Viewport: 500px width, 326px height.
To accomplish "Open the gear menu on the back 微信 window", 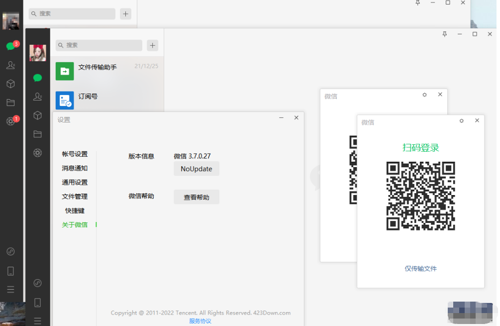I will (424, 94).
